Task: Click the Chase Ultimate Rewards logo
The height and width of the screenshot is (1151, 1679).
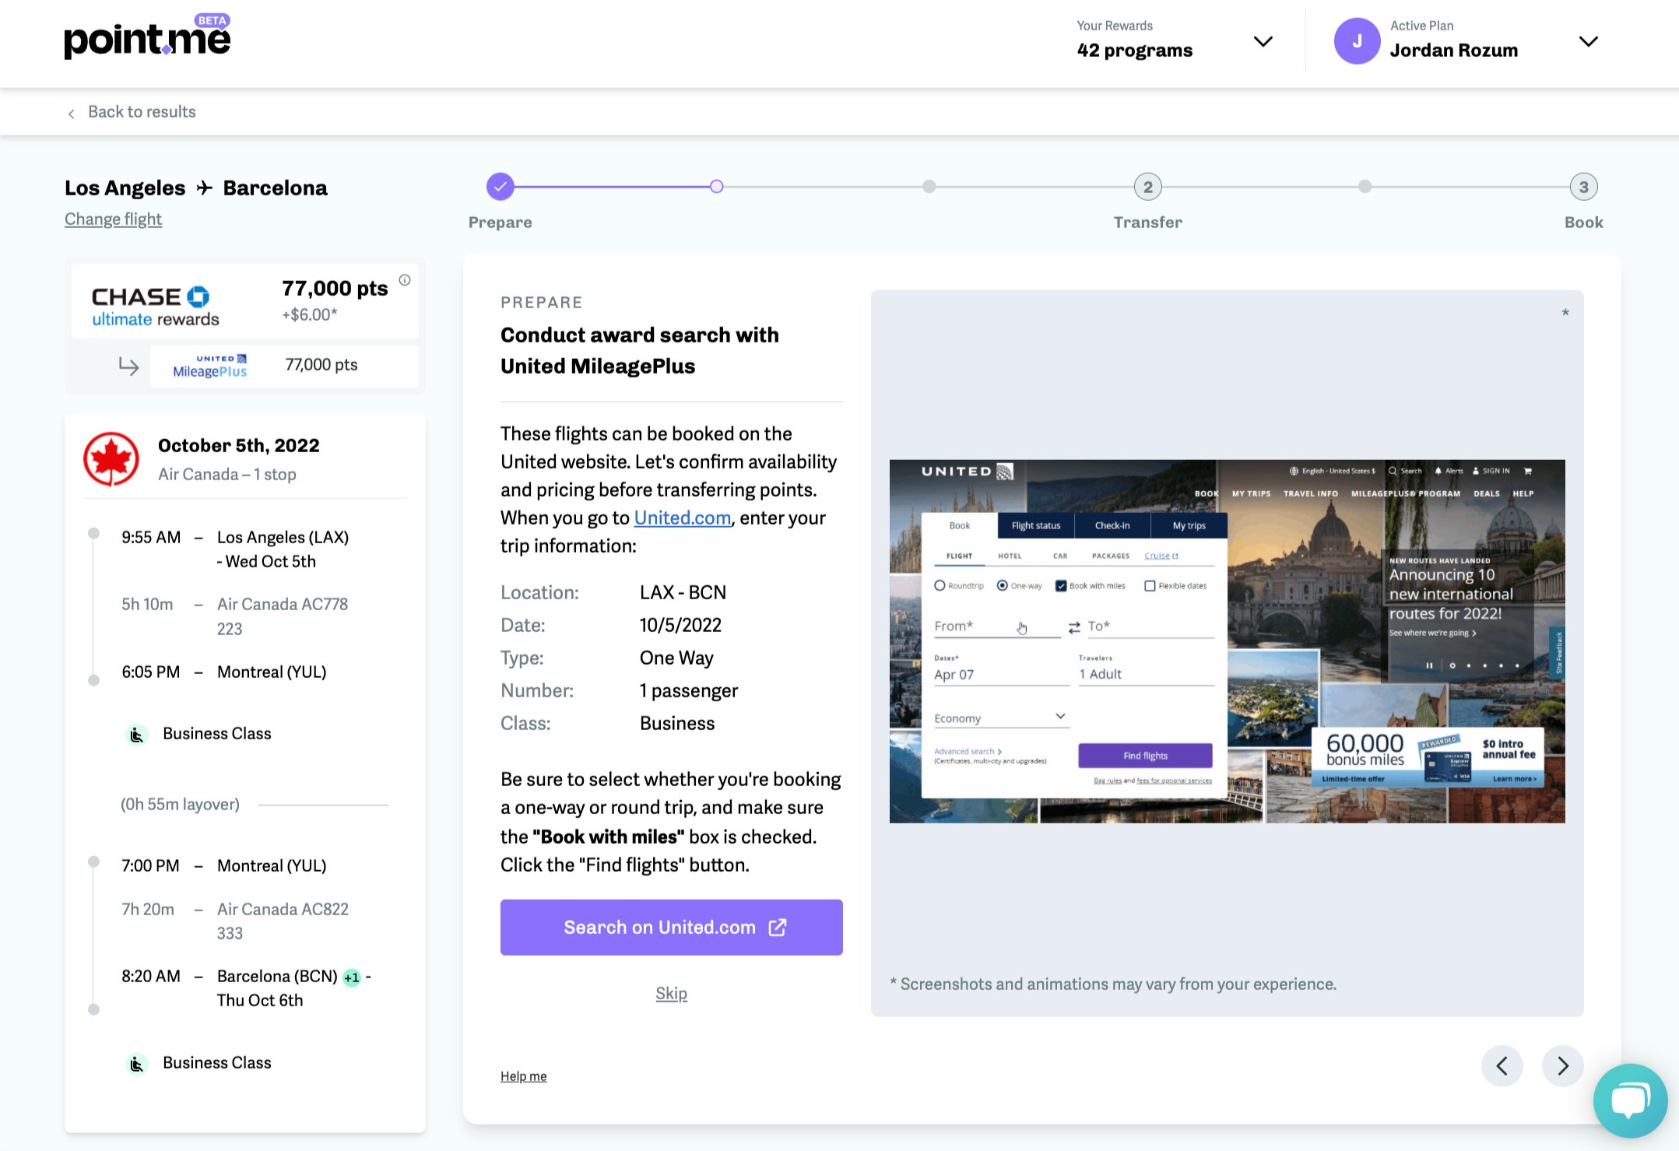Action: (x=156, y=306)
